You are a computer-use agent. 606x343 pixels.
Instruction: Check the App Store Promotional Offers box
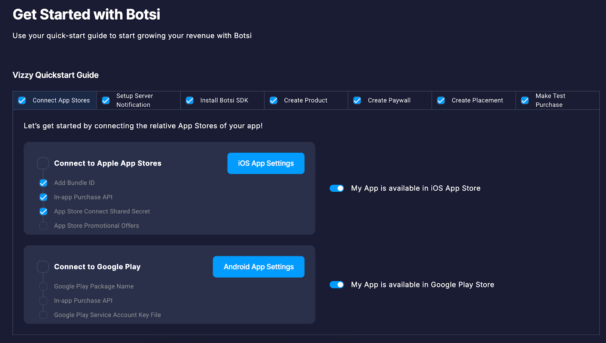coord(44,226)
